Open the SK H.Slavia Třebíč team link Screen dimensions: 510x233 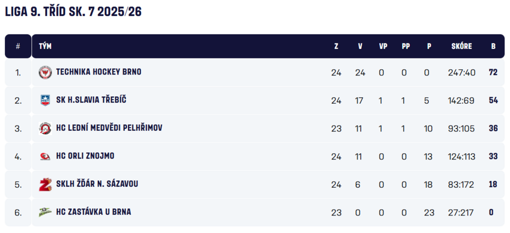[91, 100]
